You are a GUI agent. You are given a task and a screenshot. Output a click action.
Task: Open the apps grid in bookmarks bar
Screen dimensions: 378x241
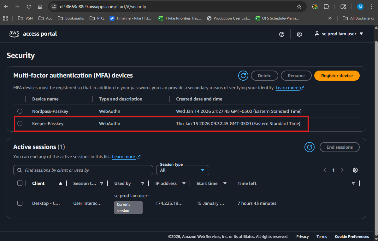point(5,18)
